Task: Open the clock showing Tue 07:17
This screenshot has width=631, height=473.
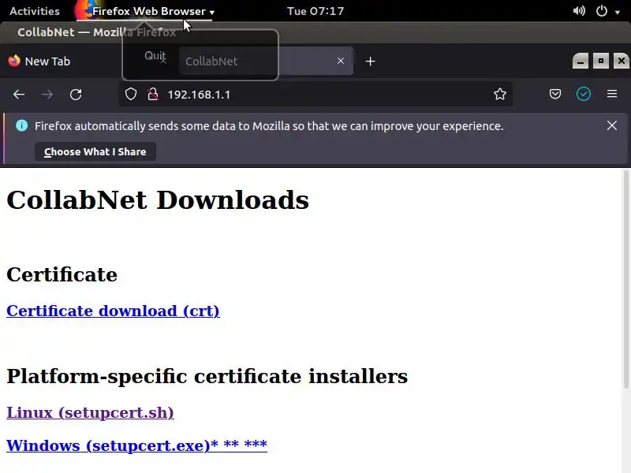Action: coord(315,11)
